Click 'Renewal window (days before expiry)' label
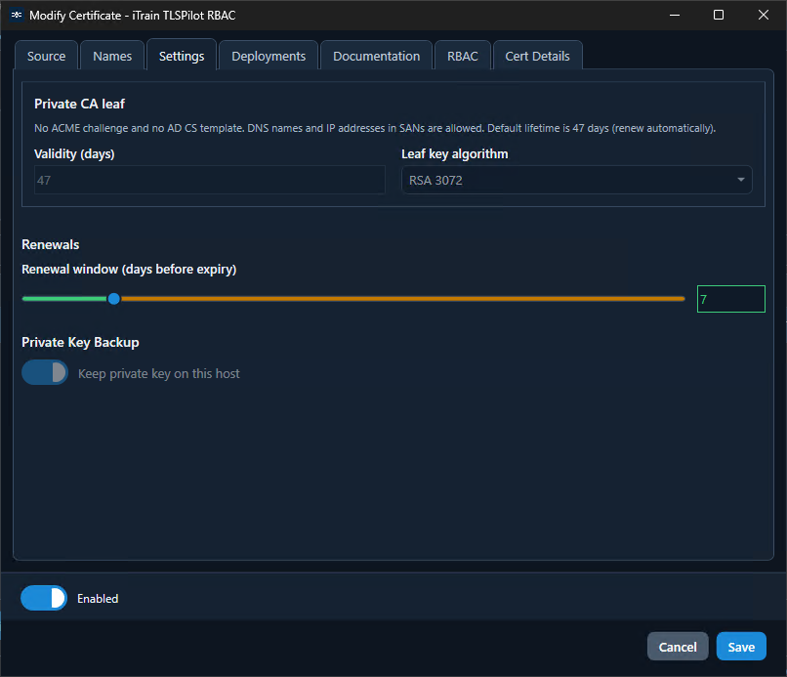Screen dimensions: 787x677 coord(129,270)
